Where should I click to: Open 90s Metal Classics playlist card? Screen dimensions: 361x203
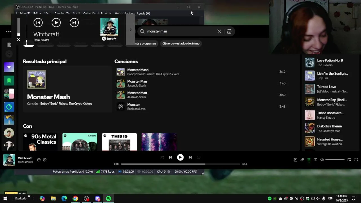pyautogui.click(x=40, y=142)
